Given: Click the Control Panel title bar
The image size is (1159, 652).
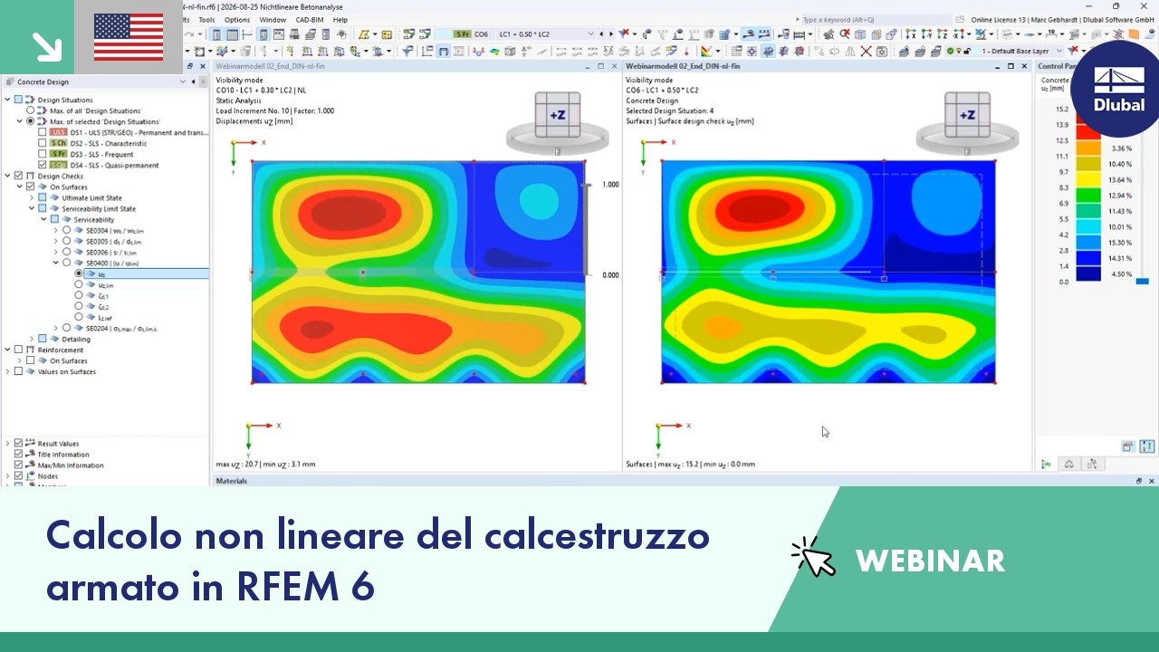Looking at the screenshot, I should 1054,66.
